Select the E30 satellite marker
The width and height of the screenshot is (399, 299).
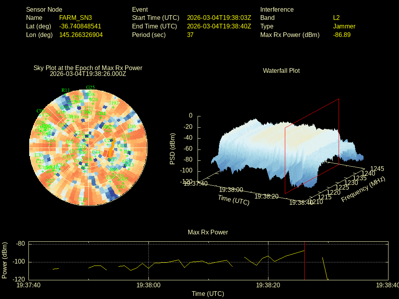coord(38,159)
